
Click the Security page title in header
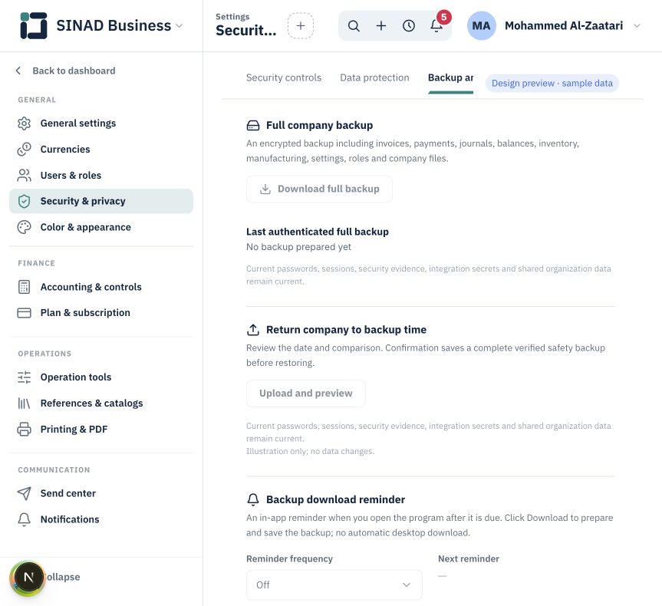(245, 31)
